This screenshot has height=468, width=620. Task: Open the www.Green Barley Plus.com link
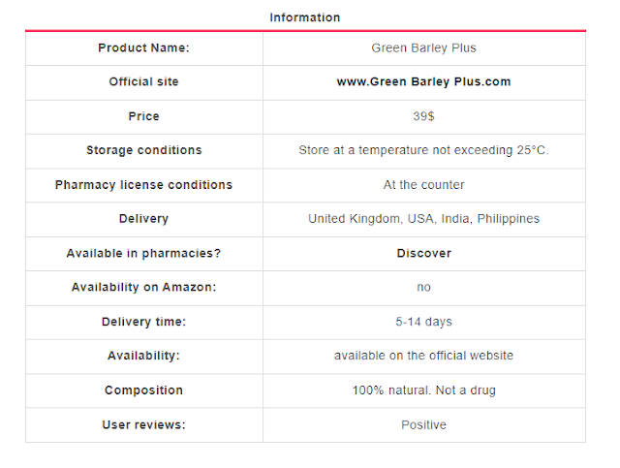423,82
